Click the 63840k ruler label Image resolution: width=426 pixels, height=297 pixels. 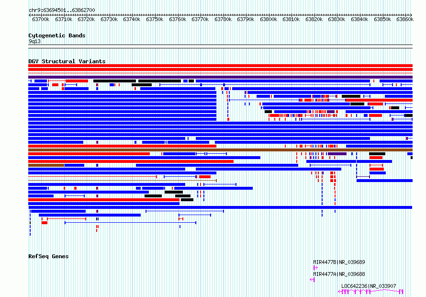coord(359,19)
